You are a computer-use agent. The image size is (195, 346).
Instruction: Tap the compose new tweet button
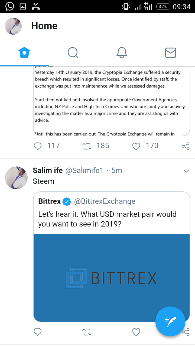tap(170, 321)
